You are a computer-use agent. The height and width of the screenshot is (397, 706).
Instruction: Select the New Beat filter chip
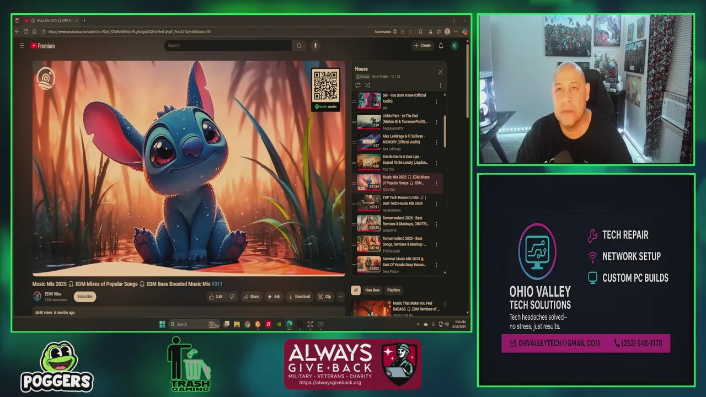click(x=372, y=290)
